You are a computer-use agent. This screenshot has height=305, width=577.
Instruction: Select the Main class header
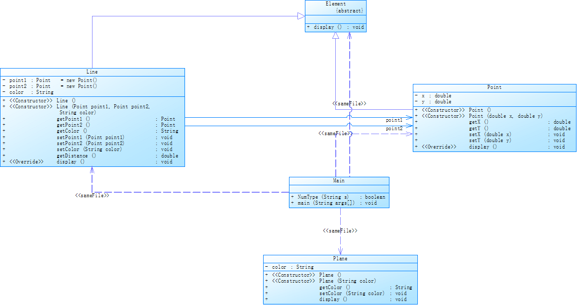pyautogui.click(x=339, y=181)
